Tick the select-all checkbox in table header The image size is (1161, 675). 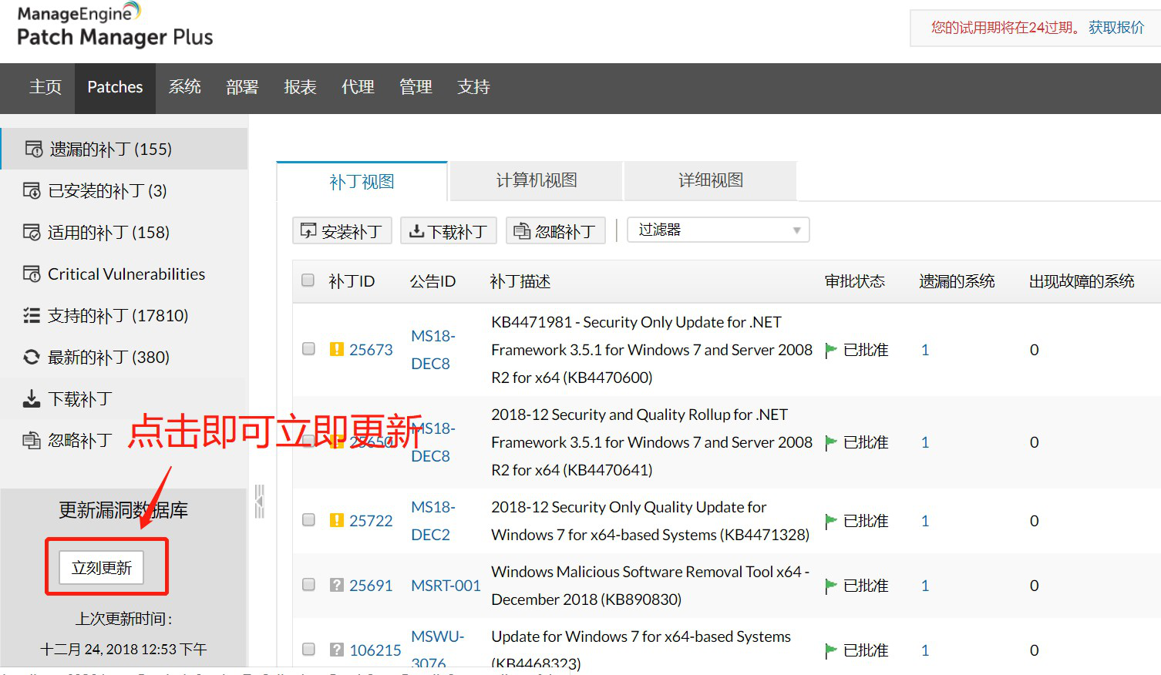[308, 280]
